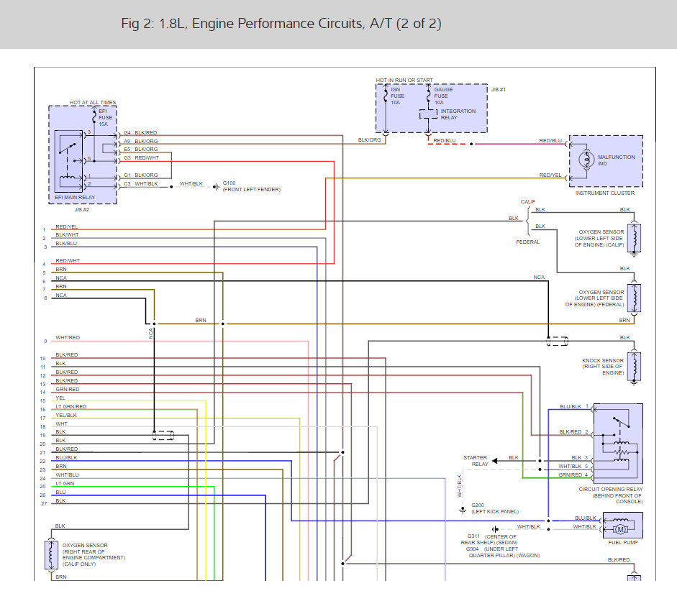Click the pin 17 'YEL/BLK' wire label
677x591 pixels.
66,416
